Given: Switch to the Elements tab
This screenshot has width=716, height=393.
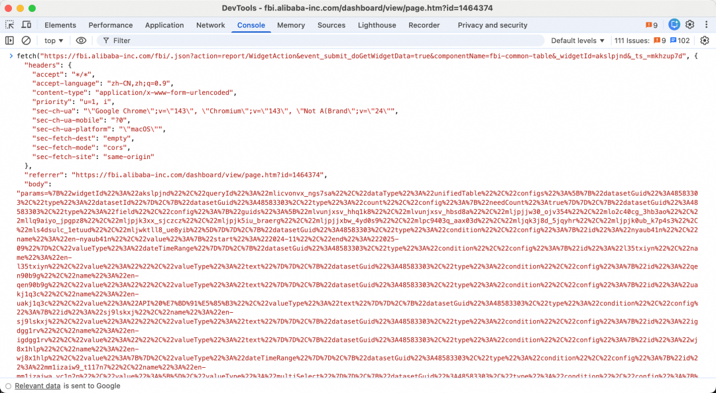Looking at the screenshot, I should pos(60,25).
